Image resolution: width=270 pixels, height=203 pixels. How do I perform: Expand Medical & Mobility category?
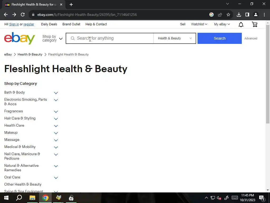click(x=56, y=147)
